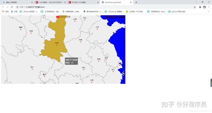The image size is (212, 113).
Task: Click the file info icon in address bar
Action: click(17, 7)
